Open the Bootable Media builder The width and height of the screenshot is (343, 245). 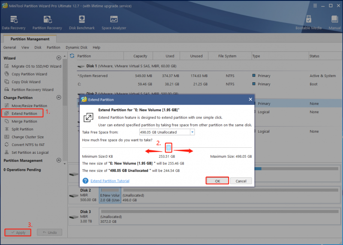pos(308,23)
